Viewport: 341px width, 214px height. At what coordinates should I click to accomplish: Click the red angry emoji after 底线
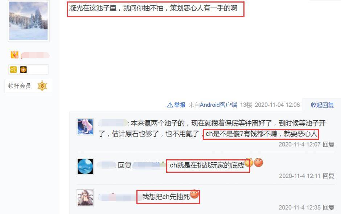(x=258, y=162)
